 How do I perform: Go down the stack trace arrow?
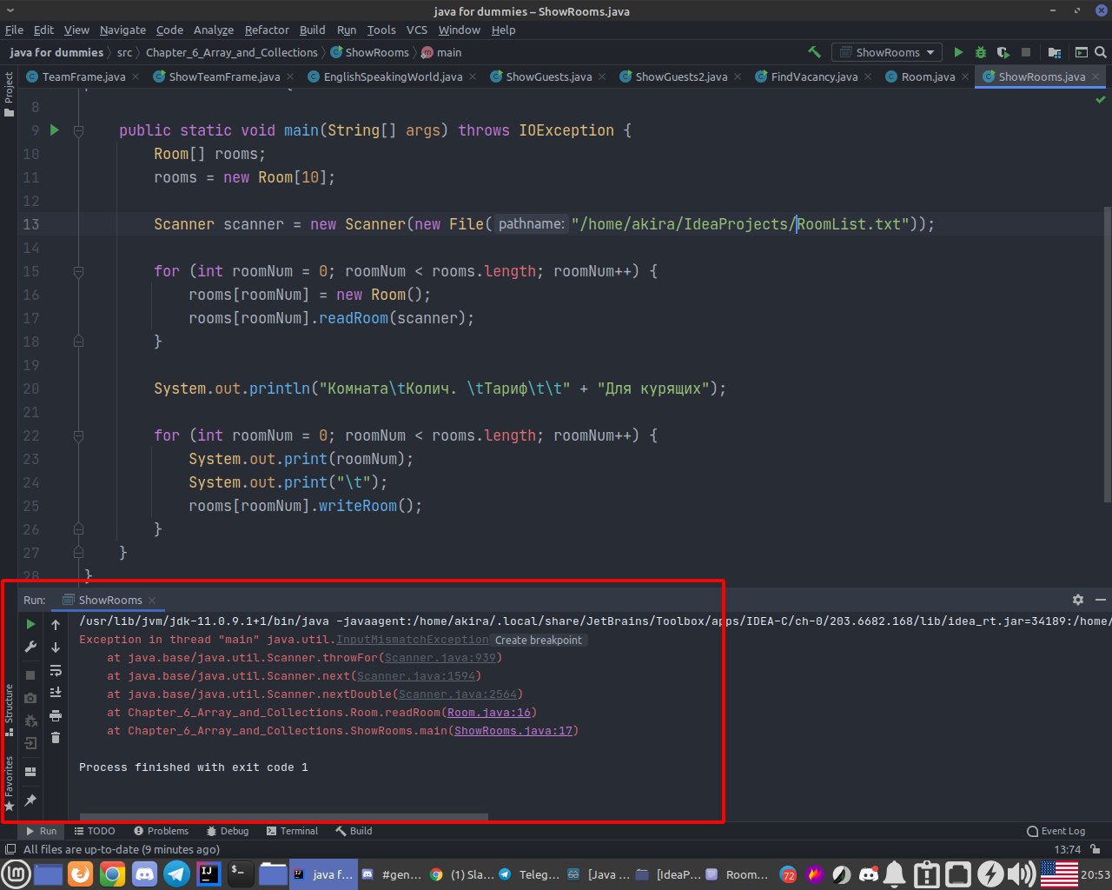point(56,648)
